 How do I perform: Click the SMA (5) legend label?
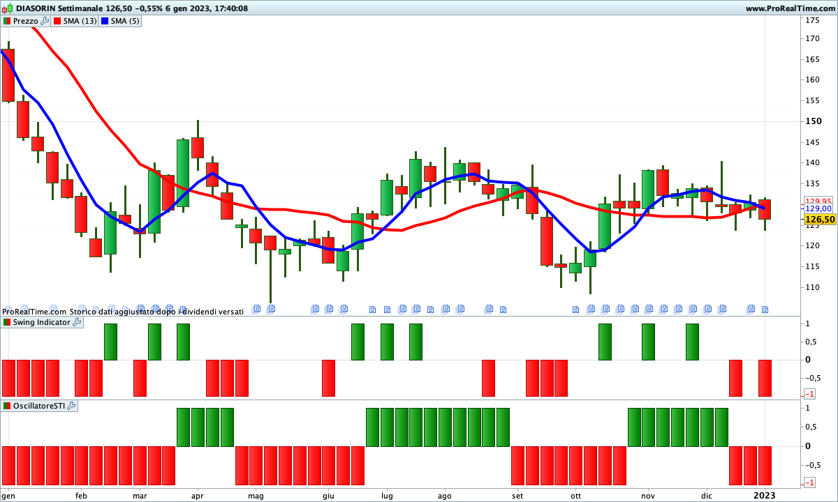(126, 21)
